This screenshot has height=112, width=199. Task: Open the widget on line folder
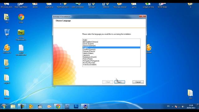[x=148, y=6]
